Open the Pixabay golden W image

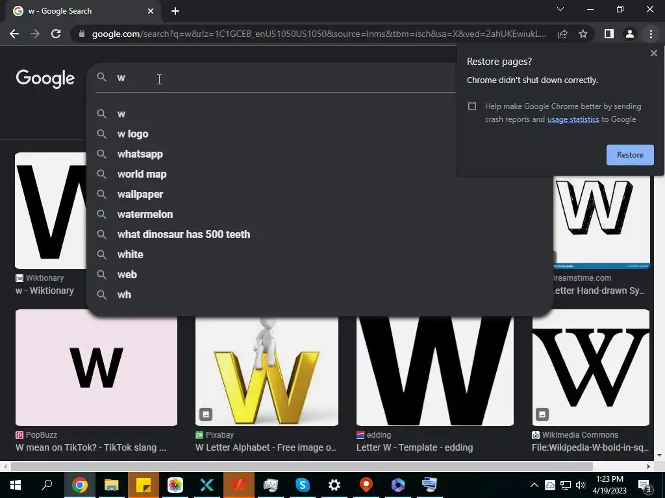pos(267,371)
